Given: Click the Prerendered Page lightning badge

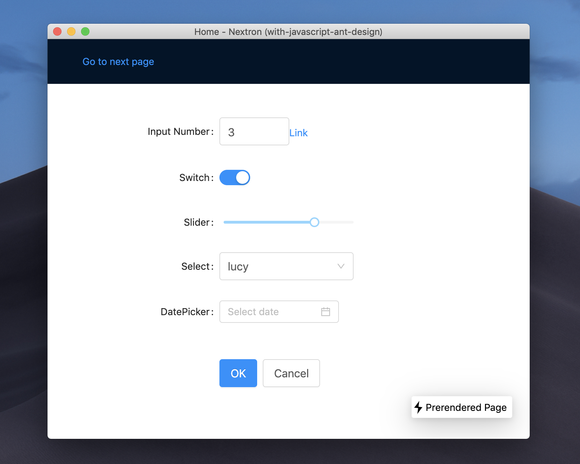Looking at the screenshot, I should 462,407.
